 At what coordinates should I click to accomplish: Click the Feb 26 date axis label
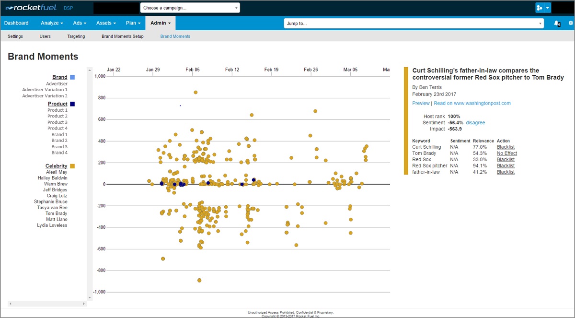click(311, 70)
